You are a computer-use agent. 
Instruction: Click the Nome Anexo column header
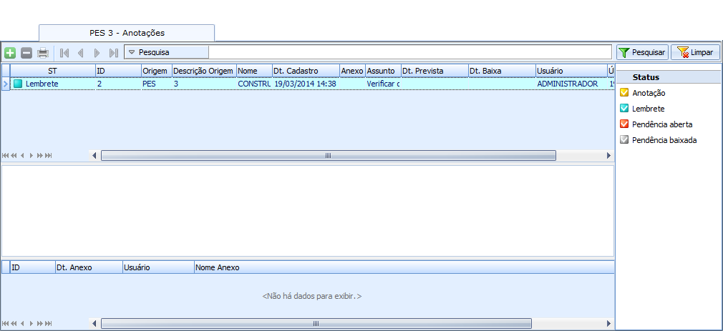(x=404, y=267)
